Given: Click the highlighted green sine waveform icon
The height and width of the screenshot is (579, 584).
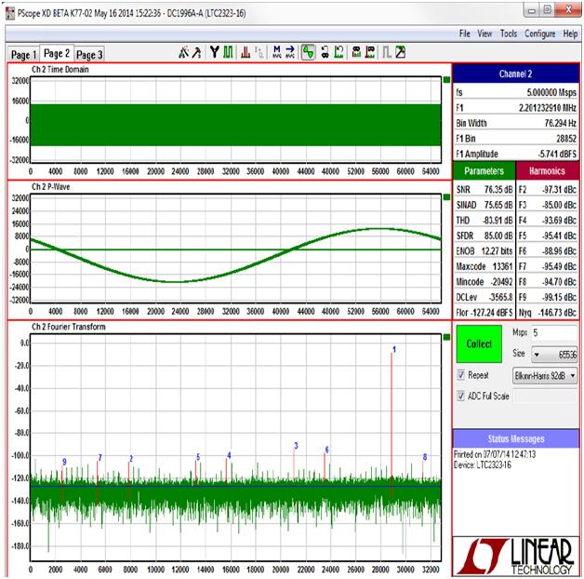Looking at the screenshot, I should [307, 53].
